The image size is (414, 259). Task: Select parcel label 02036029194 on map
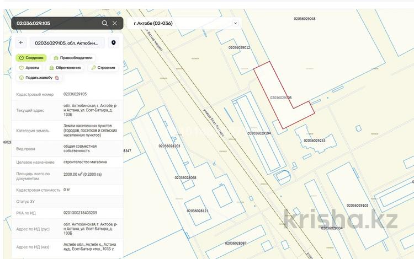click(x=260, y=133)
